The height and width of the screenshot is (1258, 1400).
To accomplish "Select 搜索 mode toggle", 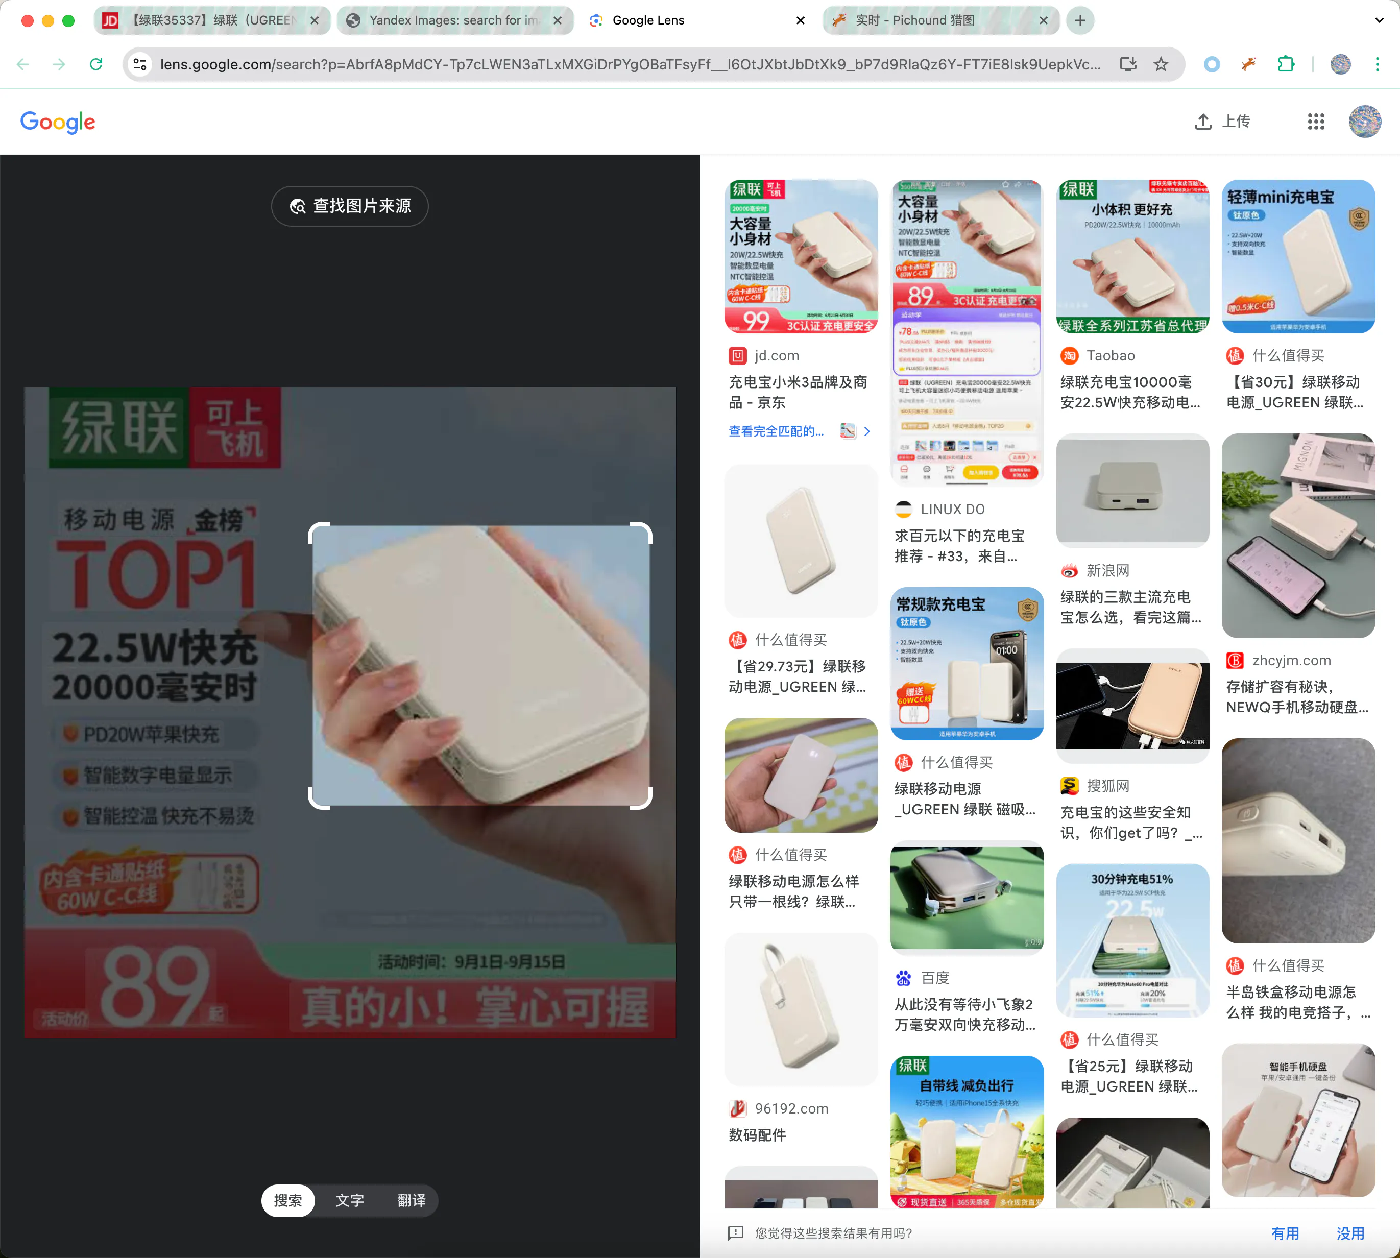I will point(287,1201).
